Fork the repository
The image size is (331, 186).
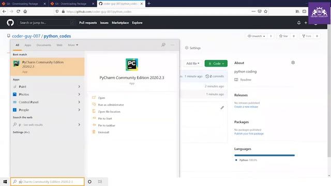tap(307, 36)
